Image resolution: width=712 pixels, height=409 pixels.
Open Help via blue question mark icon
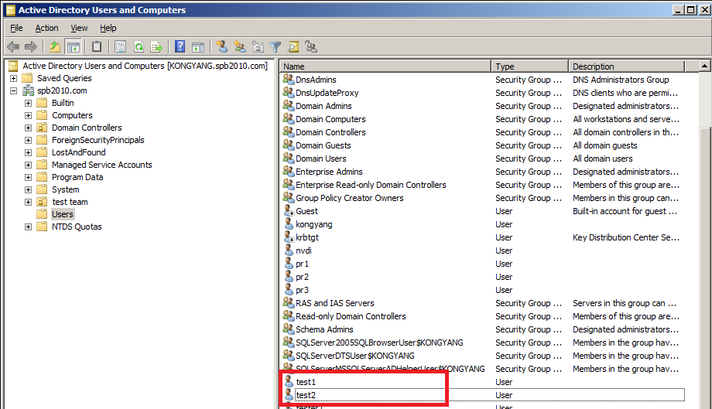pos(180,46)
